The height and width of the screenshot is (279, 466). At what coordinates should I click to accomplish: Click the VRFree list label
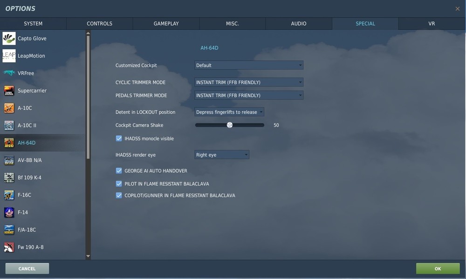click(26, 73)
